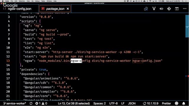189x106 pixels.
Task: Click the service-worker git branch indicator
Action: coord(15,103)
